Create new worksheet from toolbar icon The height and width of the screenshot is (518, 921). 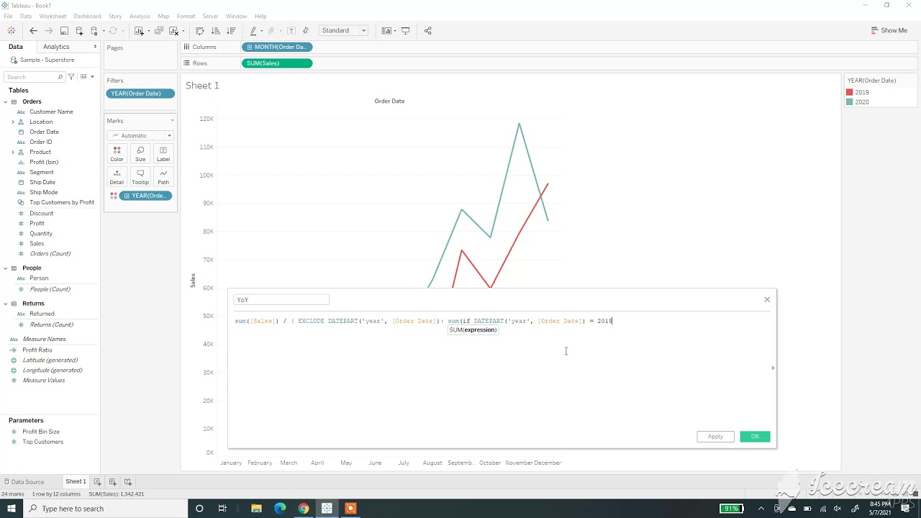140,31
